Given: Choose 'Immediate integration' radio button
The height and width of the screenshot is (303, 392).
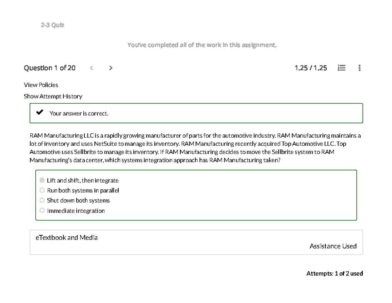Looking at the screenshot, I should (42, 210).
